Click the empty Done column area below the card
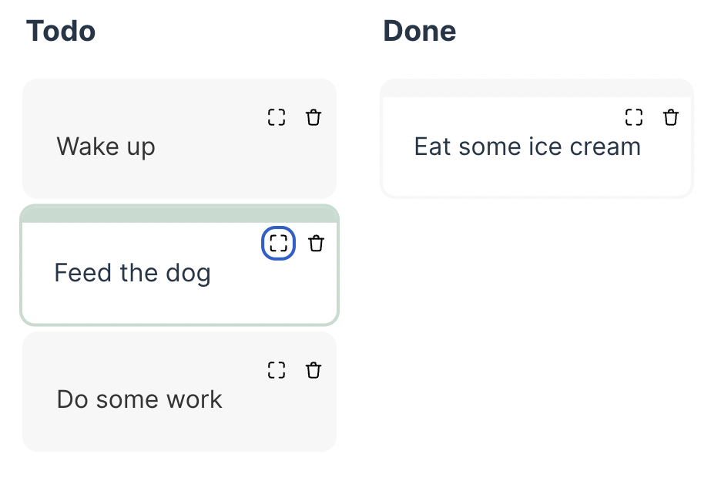Image resolution: width=721 pixels, height=478 pixels. (x=537, y=324)
